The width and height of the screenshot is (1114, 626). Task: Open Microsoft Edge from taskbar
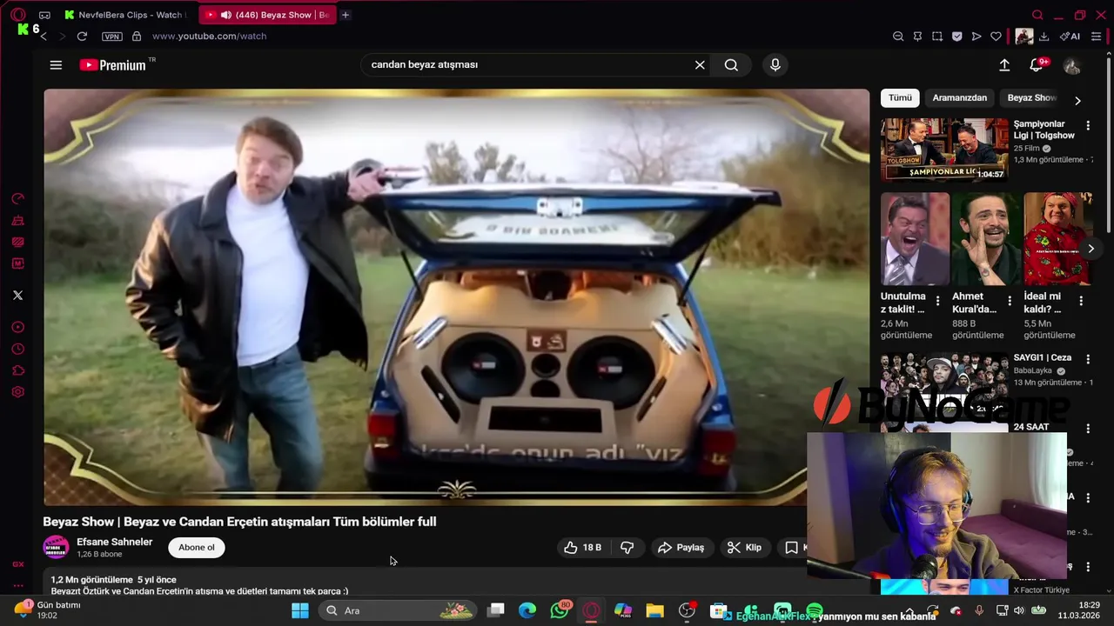click(x=527, y=610)
